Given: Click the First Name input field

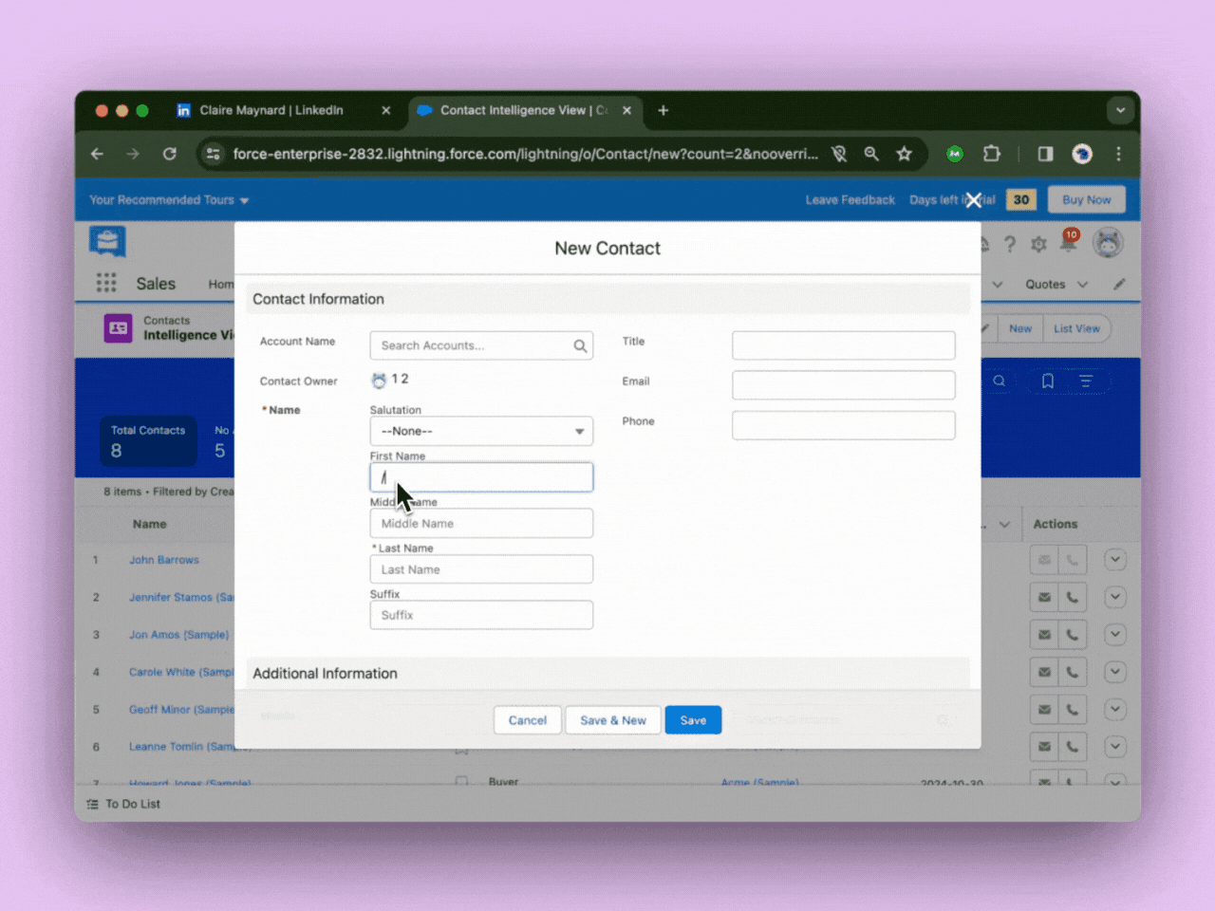Looking at the screenshot, I should click(x=480, y=477).
